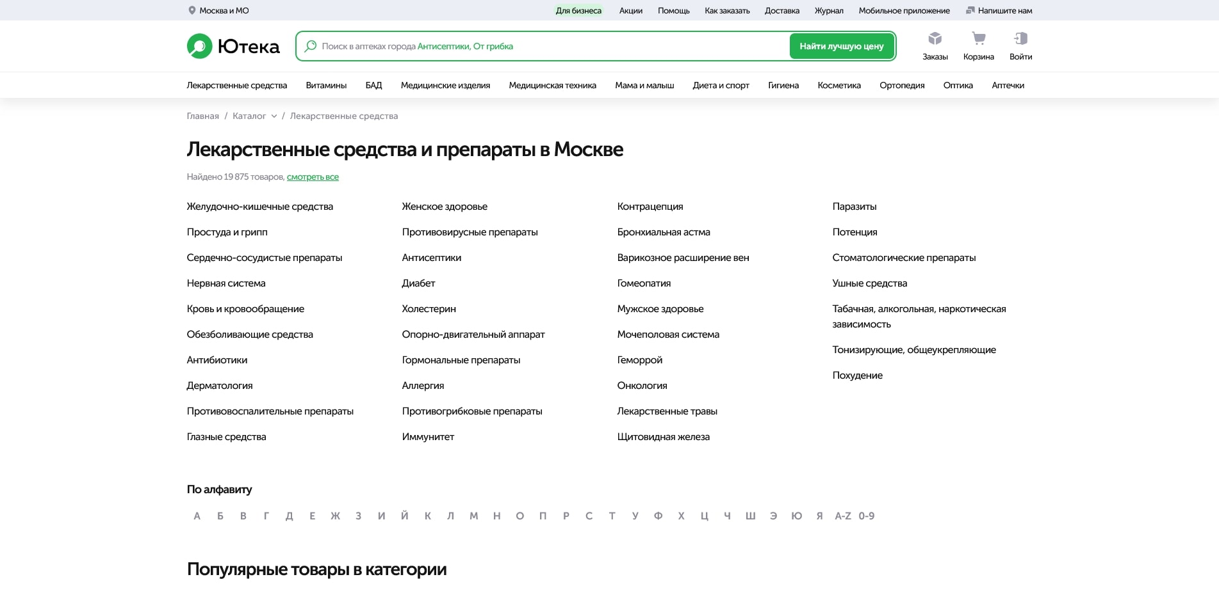Screen dimensions: 1219x593
Task: Click the Ютека logo icon
Action: point(199,45)
